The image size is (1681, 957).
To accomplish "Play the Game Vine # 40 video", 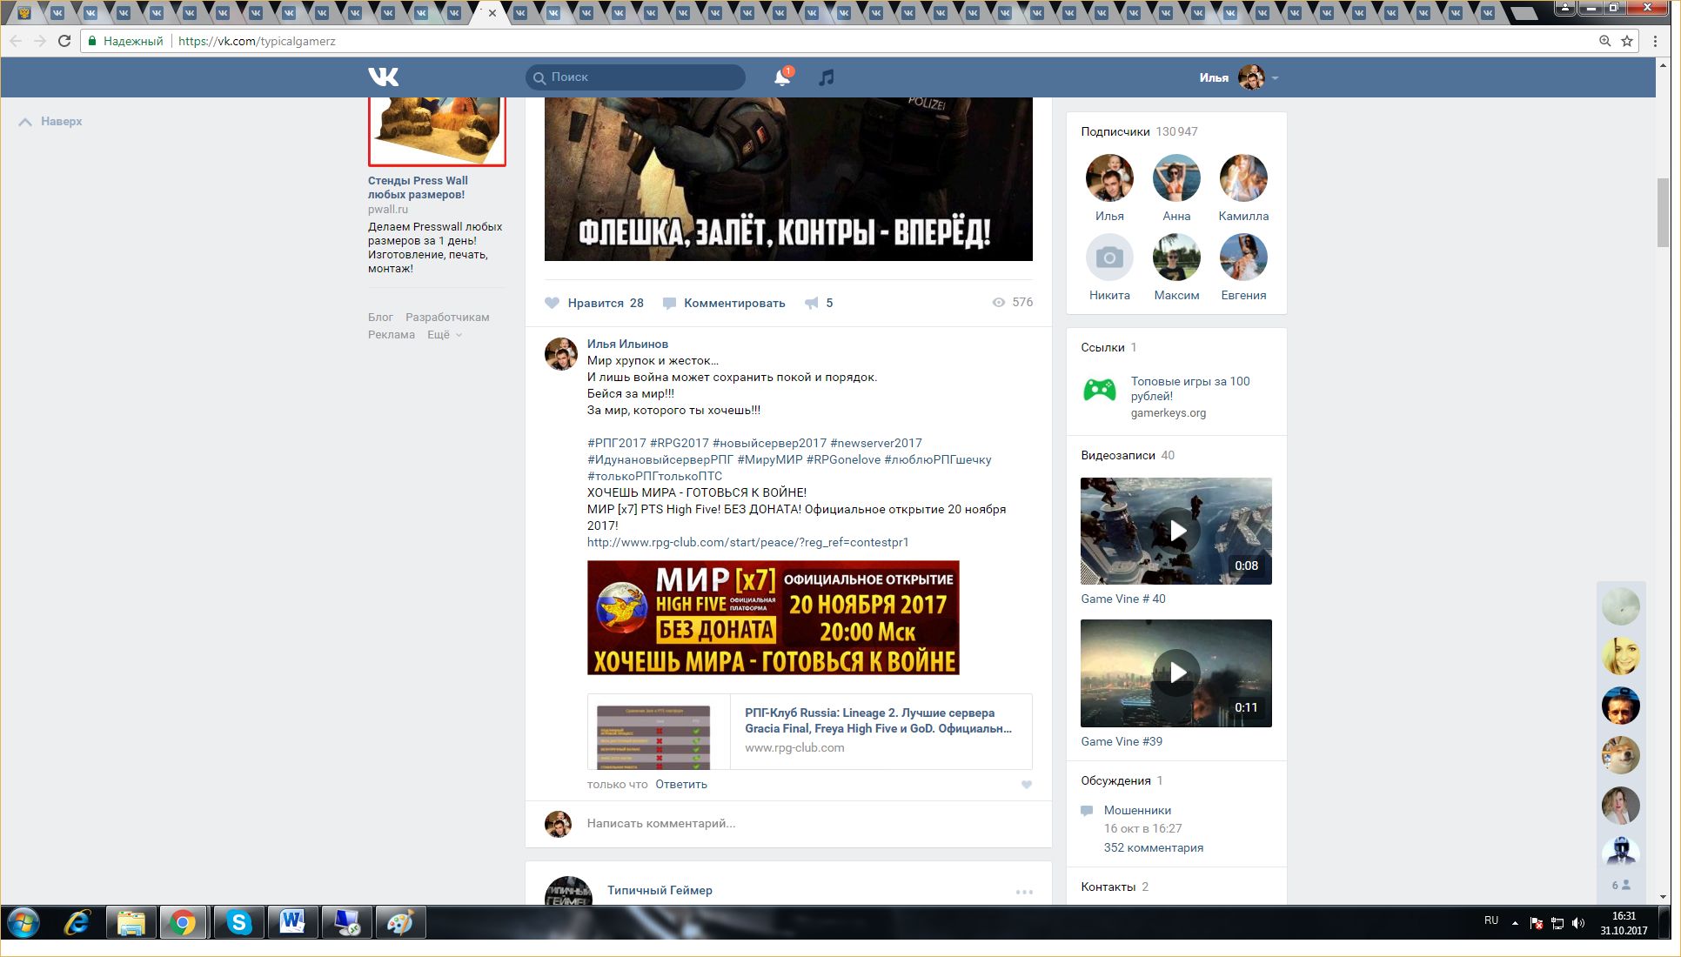I will point(1175,531).
